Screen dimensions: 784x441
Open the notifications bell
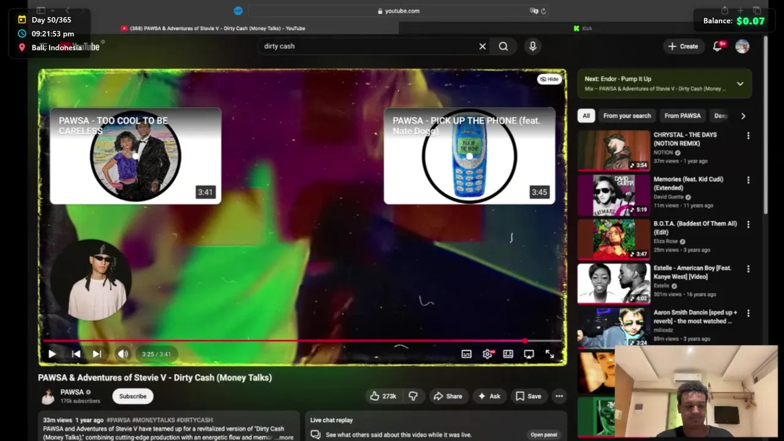(718, 46)
